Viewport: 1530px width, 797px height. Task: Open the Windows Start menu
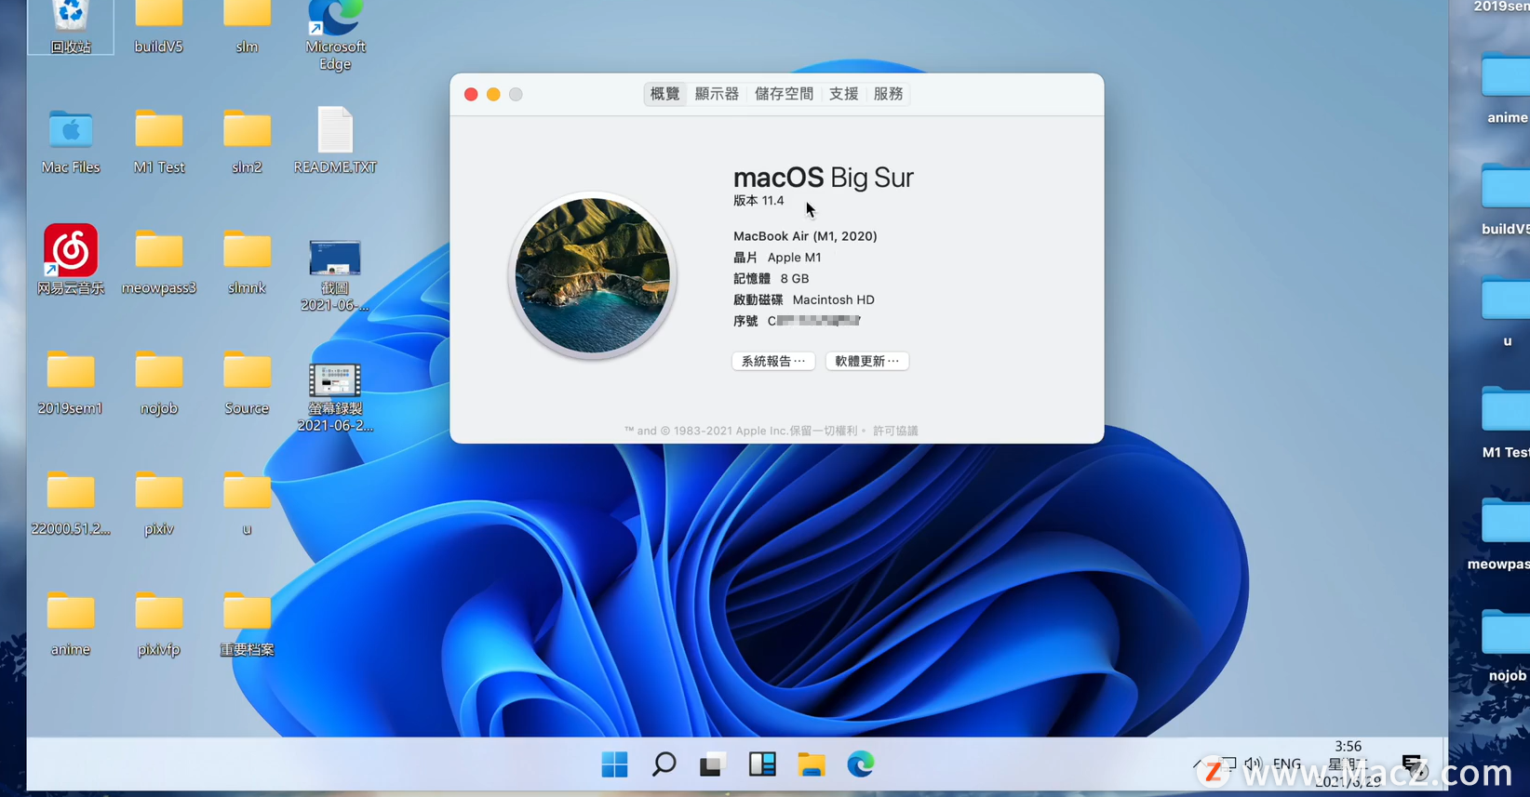click(615, 764)
